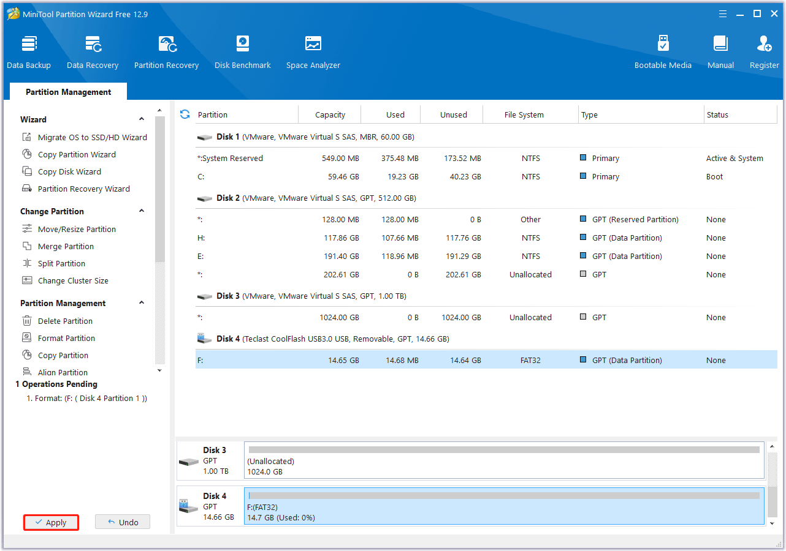Select Disk 3 unallocated bar in disk map
This screenshot has height=551, width=786.
504,460
